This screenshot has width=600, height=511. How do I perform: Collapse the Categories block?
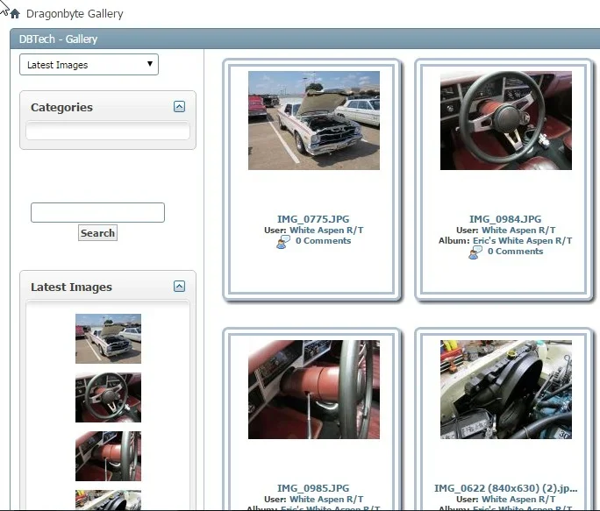point(179,106)
